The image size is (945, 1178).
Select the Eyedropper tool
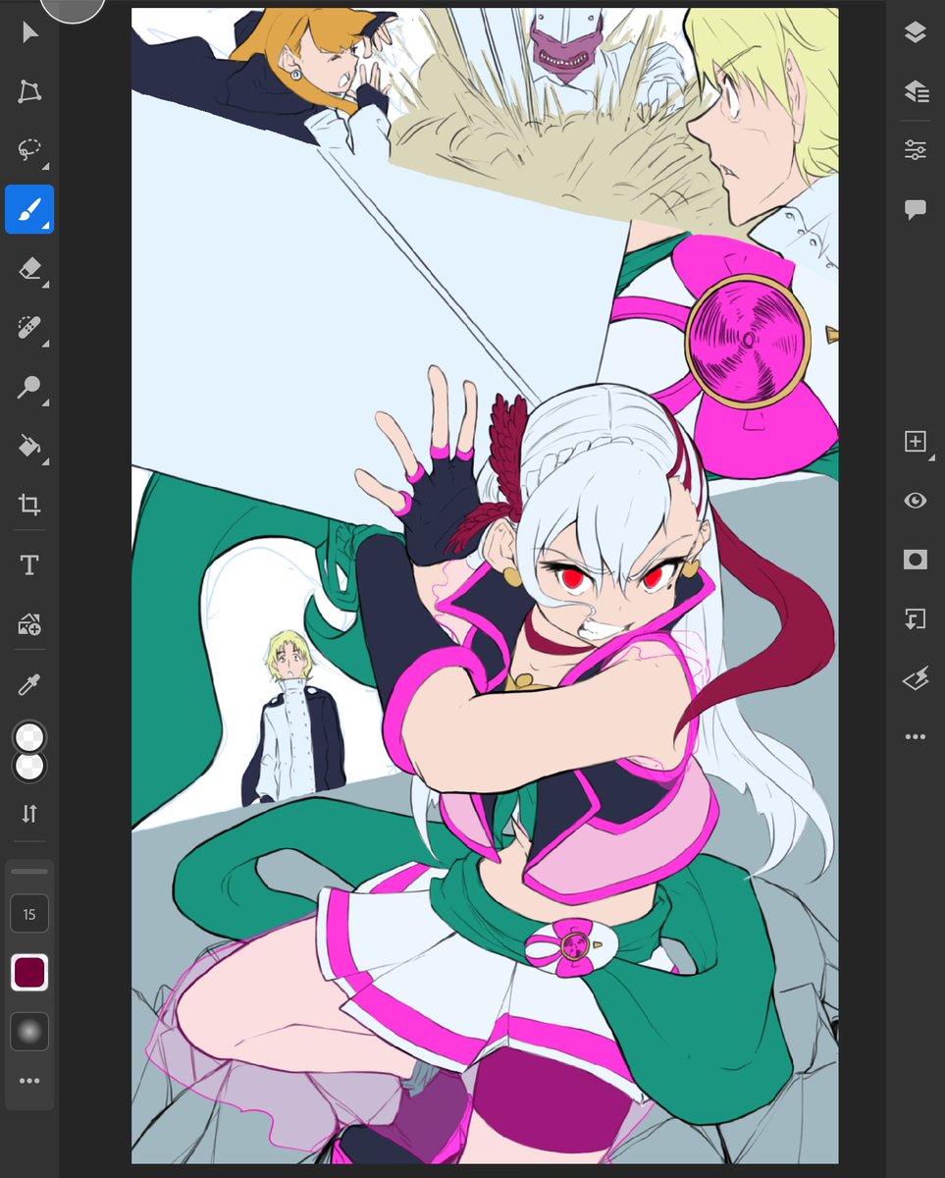[x=29, y=684]
